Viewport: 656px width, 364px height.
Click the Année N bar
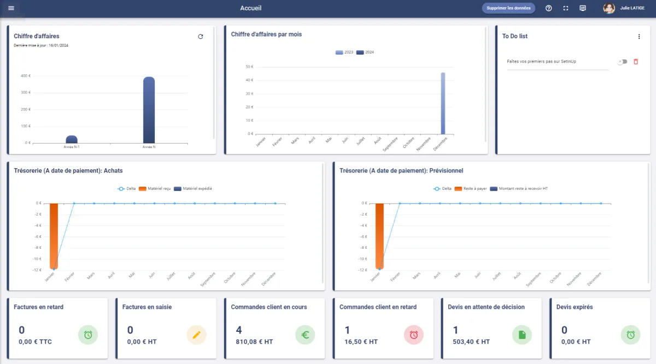(149, 110)
